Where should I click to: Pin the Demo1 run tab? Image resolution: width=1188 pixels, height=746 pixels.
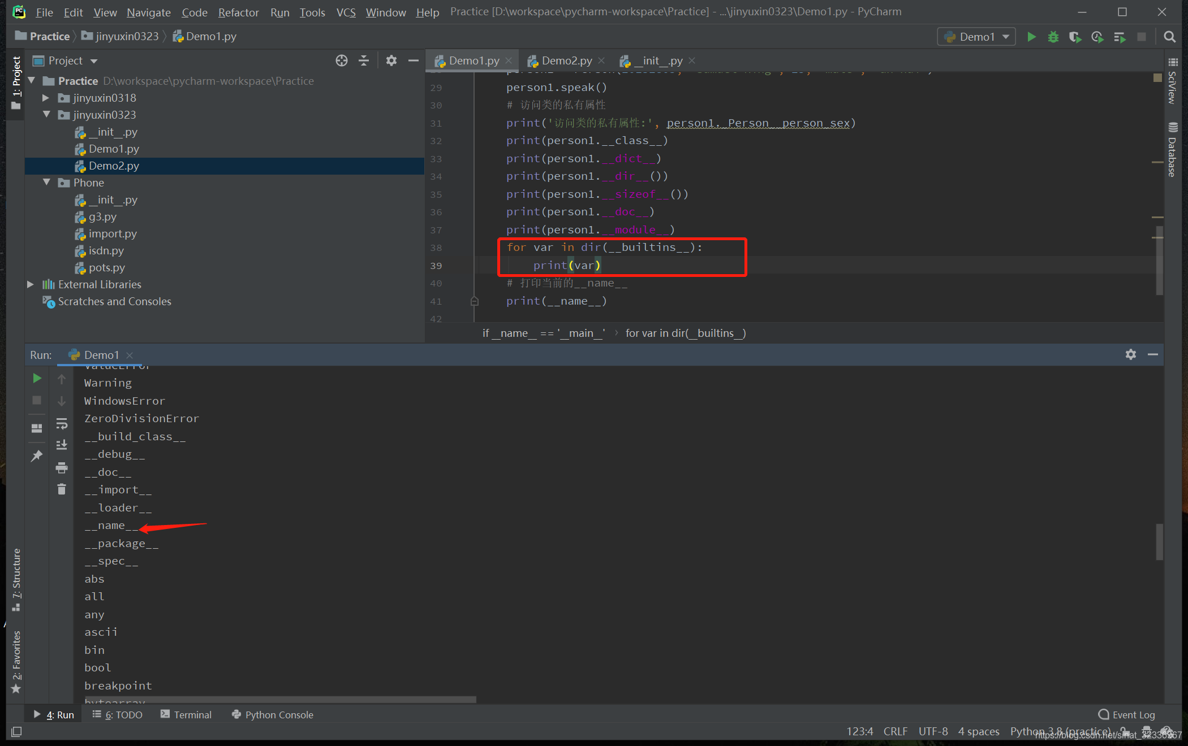click(x=37, y=456)
